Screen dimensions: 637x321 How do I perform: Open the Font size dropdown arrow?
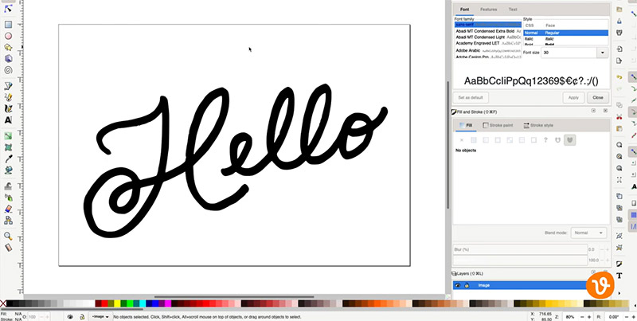click(x=602, y=53)
